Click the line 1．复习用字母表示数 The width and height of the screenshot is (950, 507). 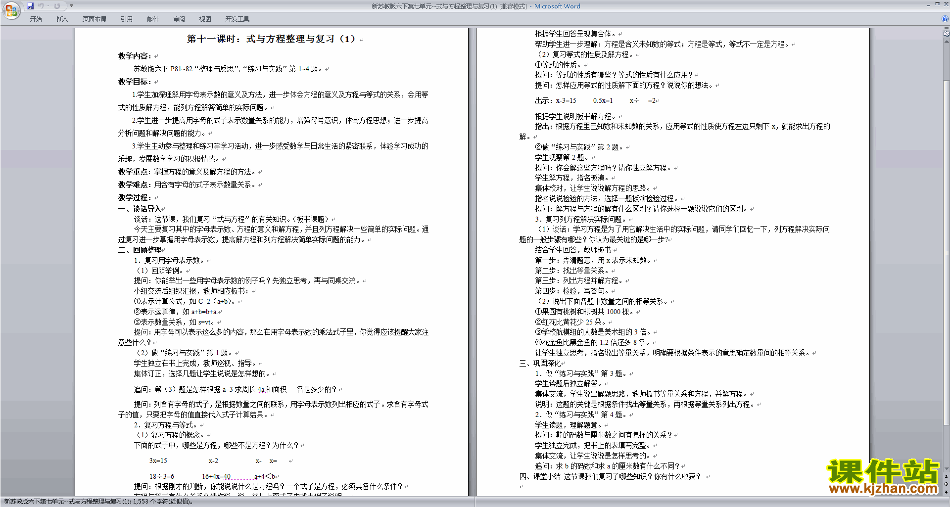point(170,260)
